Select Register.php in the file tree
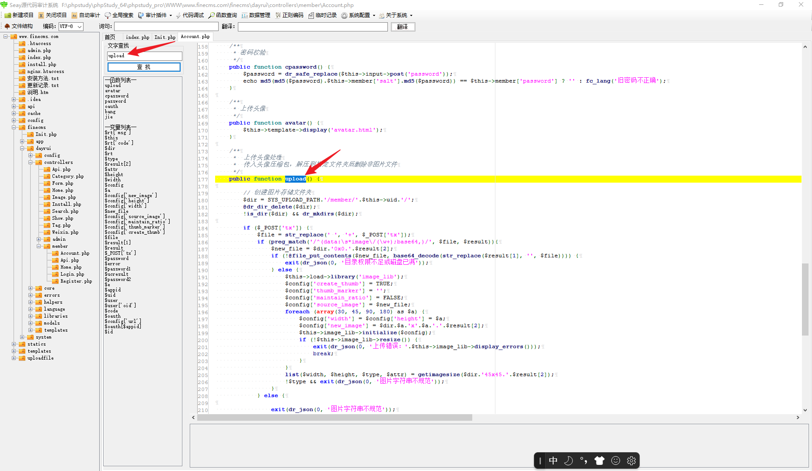This screenshot has height=471, width=812. [76, 281]
